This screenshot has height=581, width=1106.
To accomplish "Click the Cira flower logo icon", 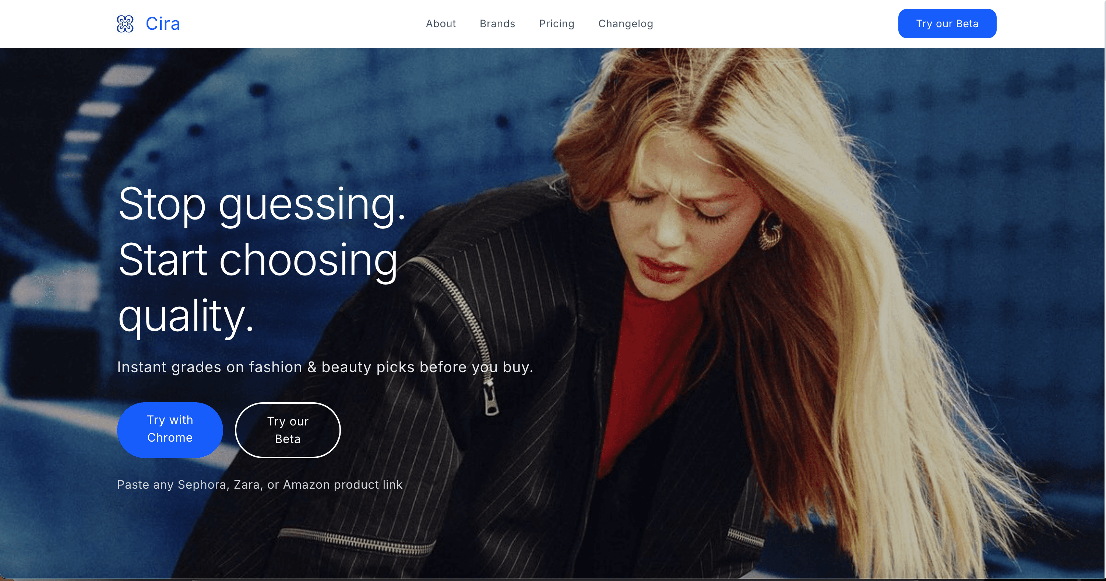I will pos(125,24).
